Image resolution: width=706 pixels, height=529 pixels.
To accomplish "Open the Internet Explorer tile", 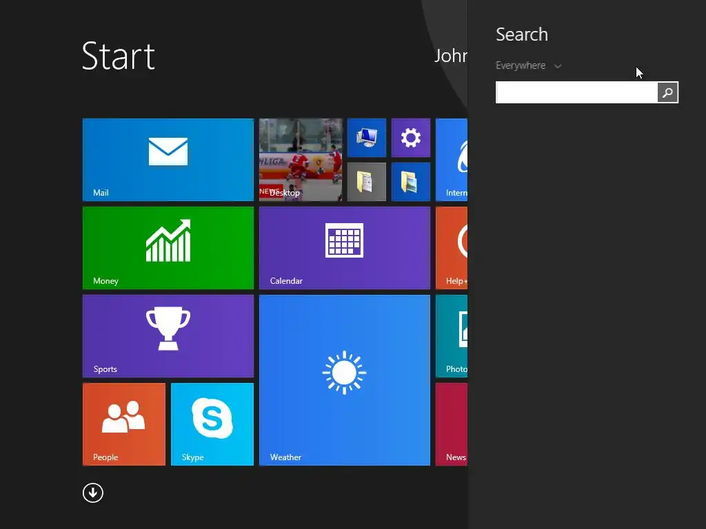I will [x=452, y=160].
